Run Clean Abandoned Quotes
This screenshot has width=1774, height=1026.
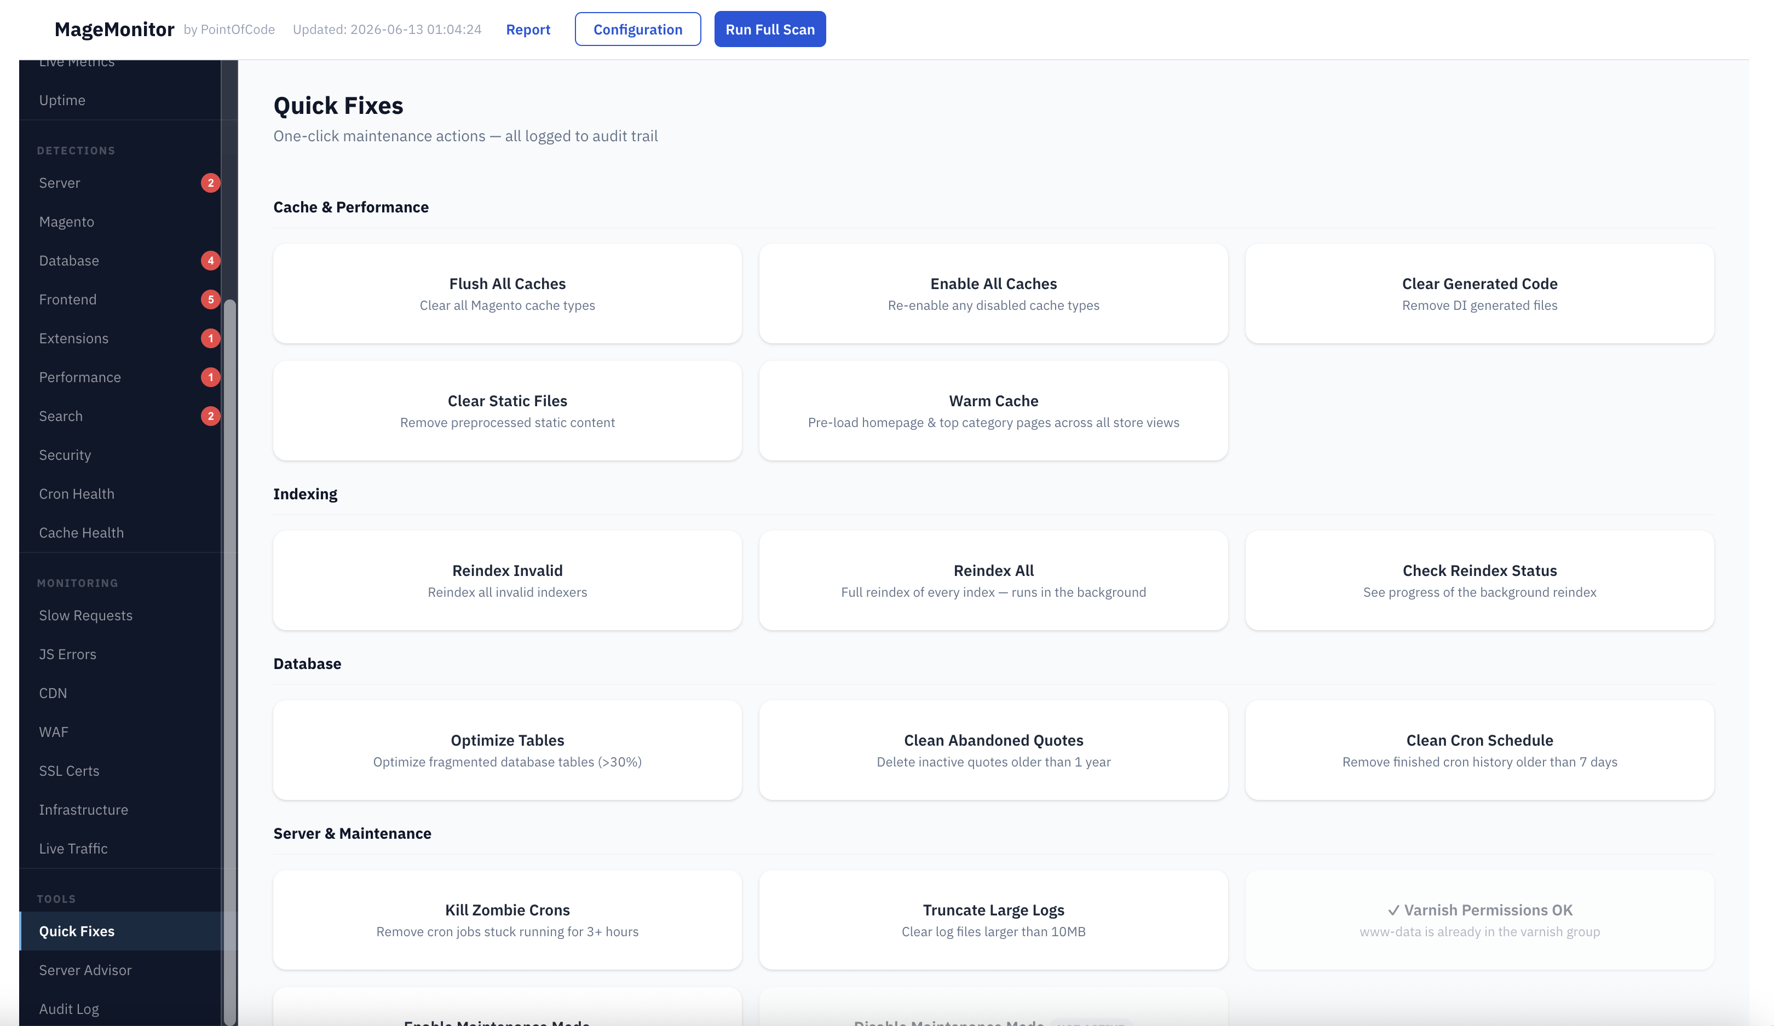[x=993, y=750]
